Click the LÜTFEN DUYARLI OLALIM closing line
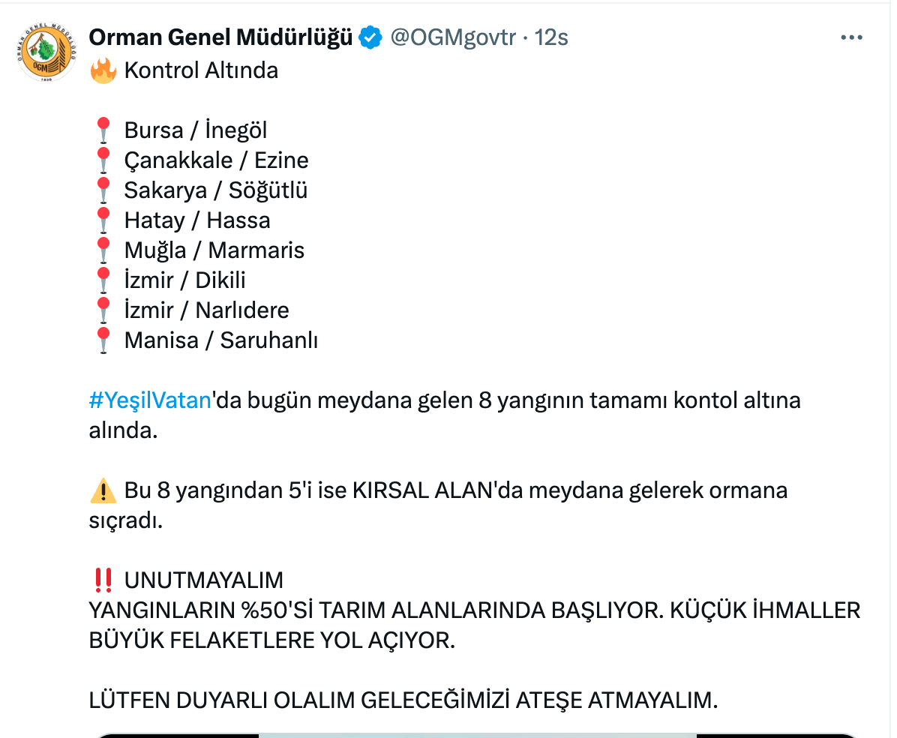Screen dimensions: 897x738 [x=403, y=700]
